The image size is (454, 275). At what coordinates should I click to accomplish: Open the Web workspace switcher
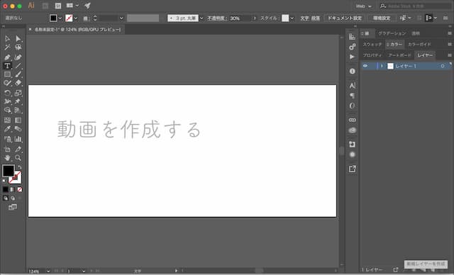pos(364,6)
